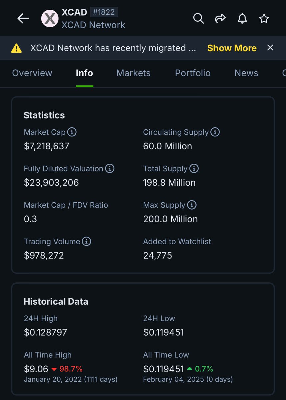Tap the yellow warning triangle icon

16,48
